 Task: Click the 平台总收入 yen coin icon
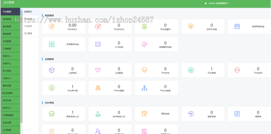tap(52, 27)
